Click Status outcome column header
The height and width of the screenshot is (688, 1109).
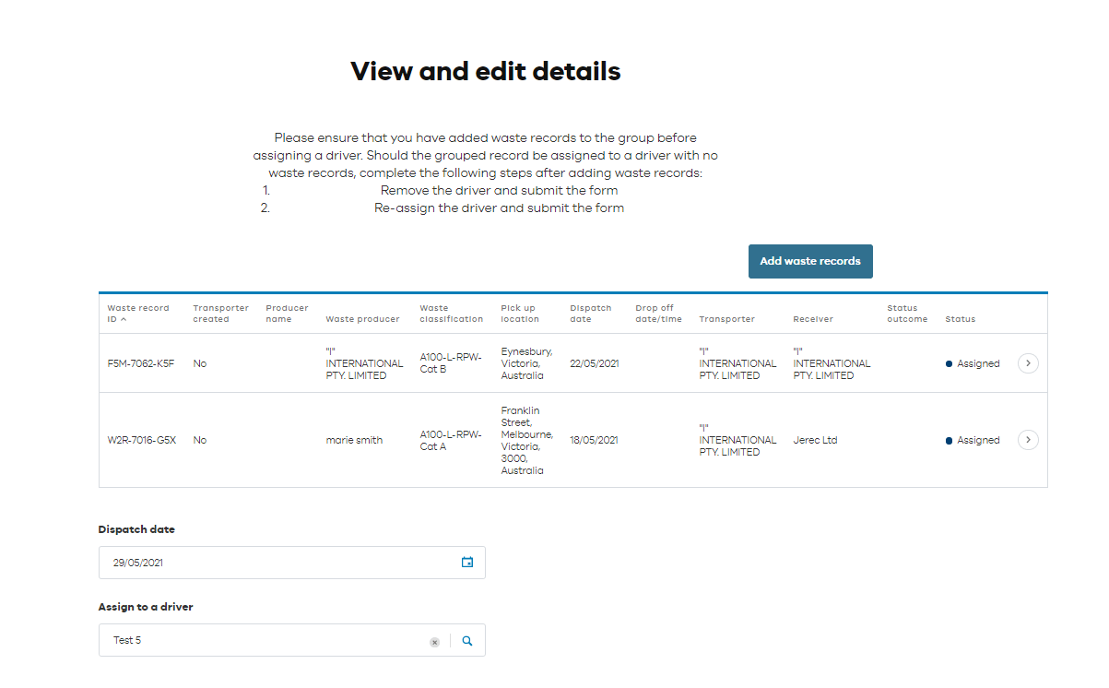point(907,314)
